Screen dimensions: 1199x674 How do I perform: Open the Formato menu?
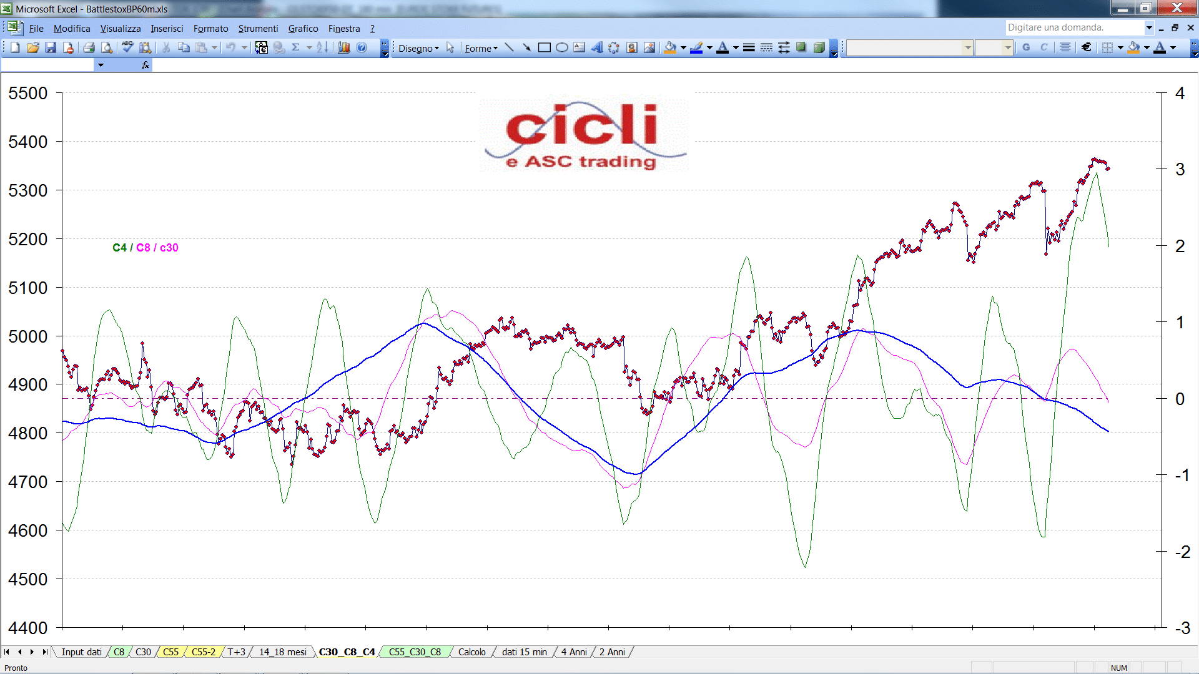(x=211, y=29)
